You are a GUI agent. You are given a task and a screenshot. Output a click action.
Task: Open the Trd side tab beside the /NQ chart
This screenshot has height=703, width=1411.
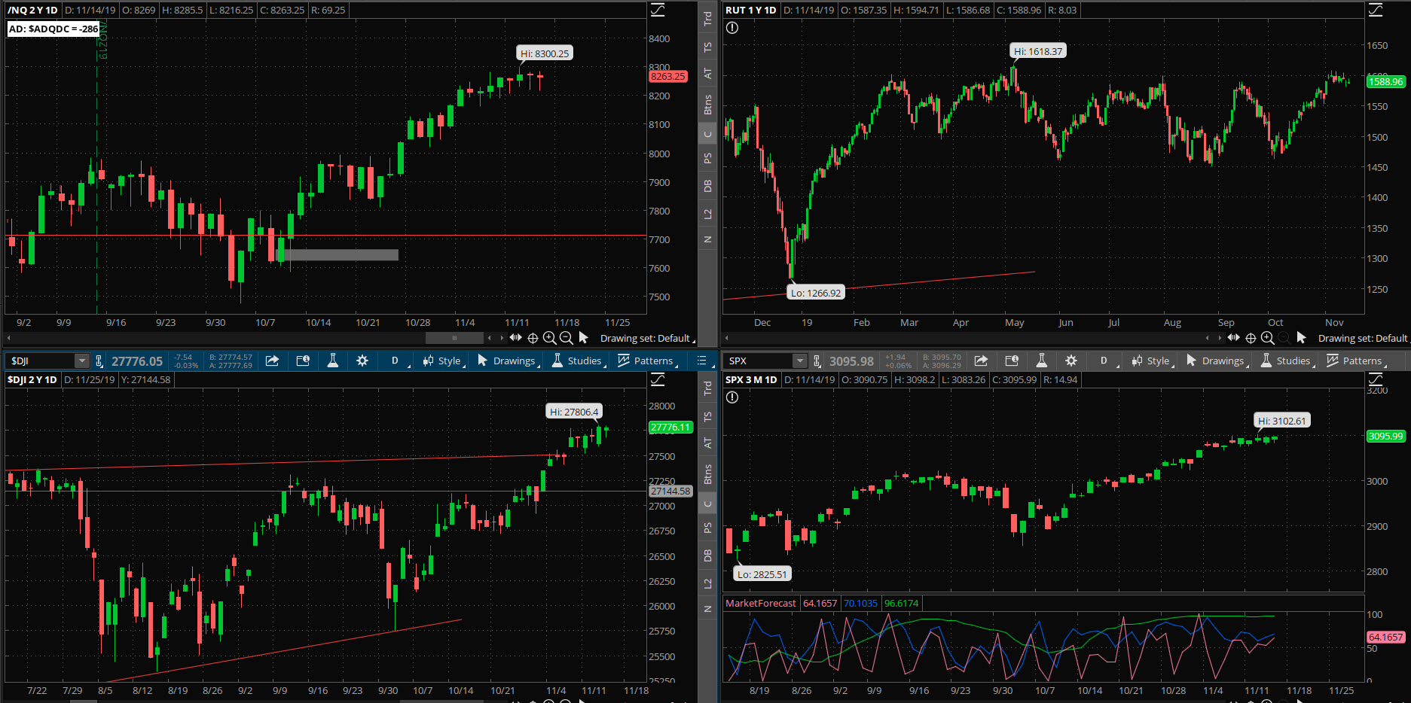coord(708,19)
